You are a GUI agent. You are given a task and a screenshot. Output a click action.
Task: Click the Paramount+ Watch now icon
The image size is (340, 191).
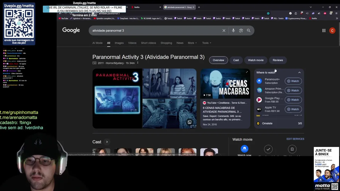tap(244, 149)
